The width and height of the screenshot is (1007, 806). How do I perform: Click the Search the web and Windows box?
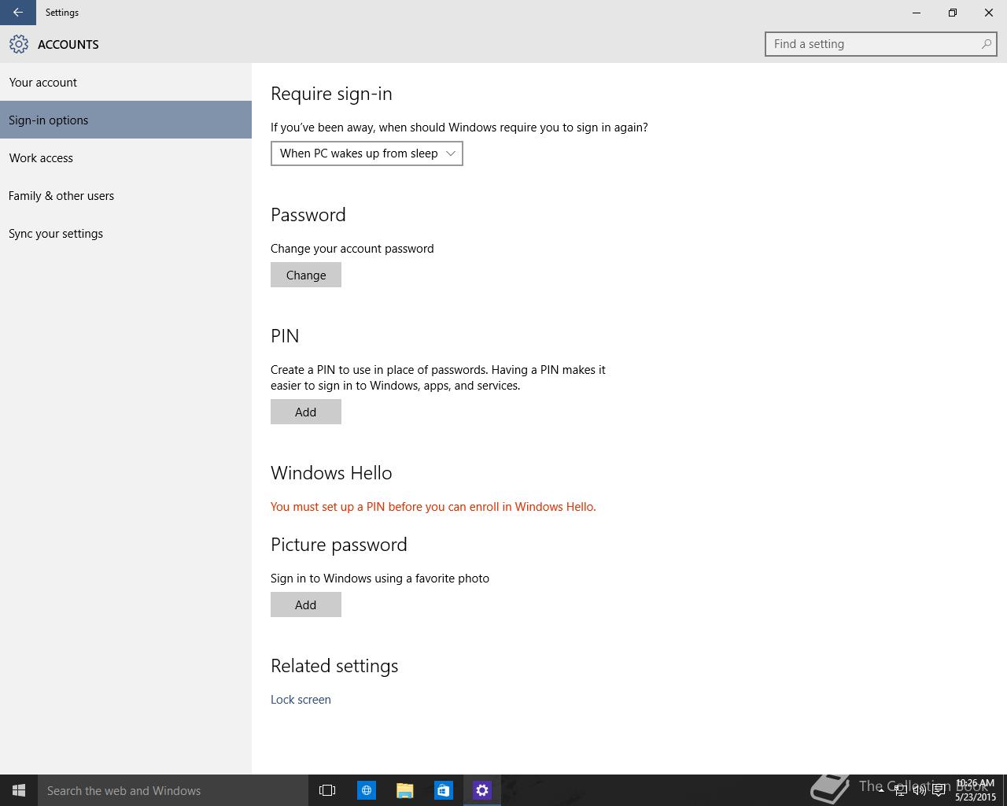173,790
